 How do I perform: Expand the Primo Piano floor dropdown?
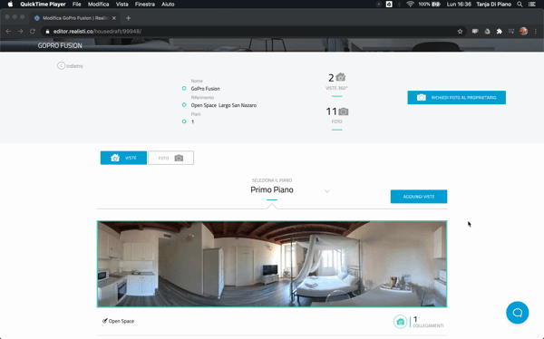click(x=326, y=191)
